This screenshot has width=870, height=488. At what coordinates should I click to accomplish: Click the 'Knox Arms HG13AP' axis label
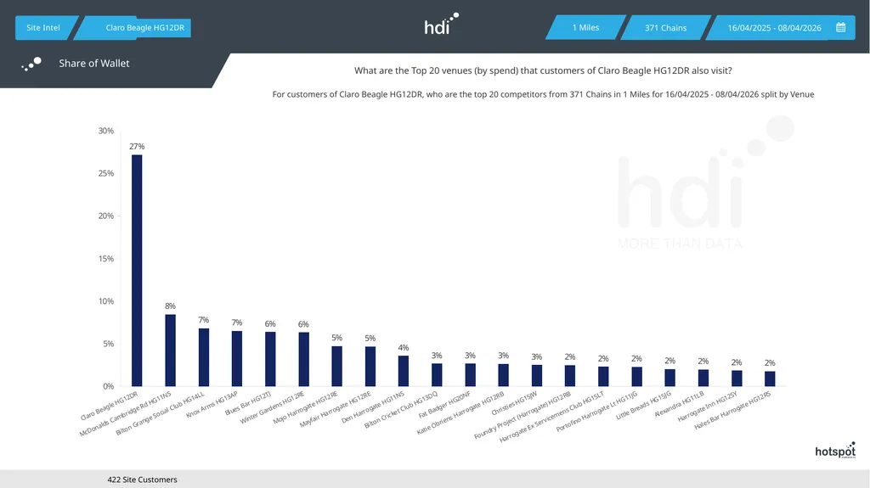[x=212, y=404]
